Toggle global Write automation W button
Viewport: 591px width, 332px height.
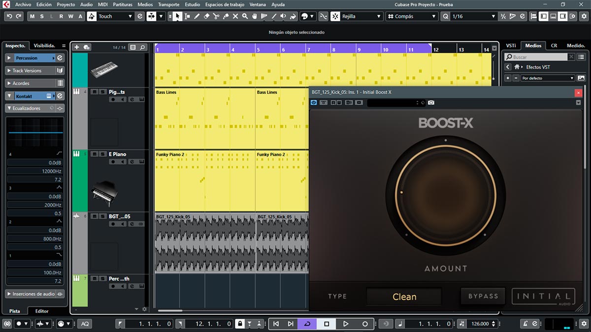[x=70, y=16]
